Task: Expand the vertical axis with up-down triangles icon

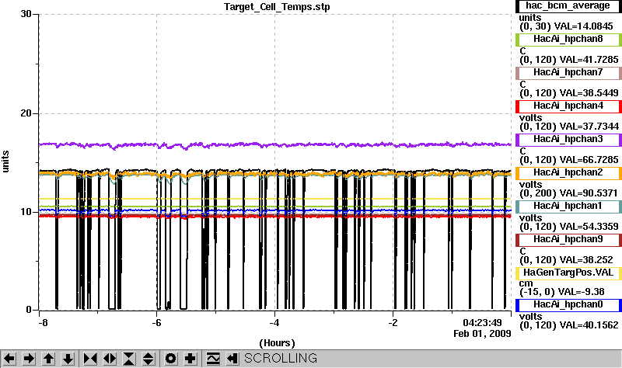Action: click(149, 359)
